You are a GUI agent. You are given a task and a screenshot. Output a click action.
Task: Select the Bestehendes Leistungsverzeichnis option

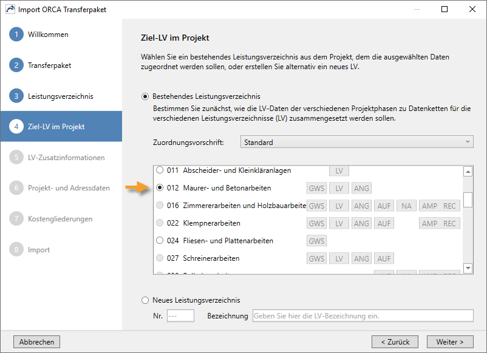coord(145,96)
